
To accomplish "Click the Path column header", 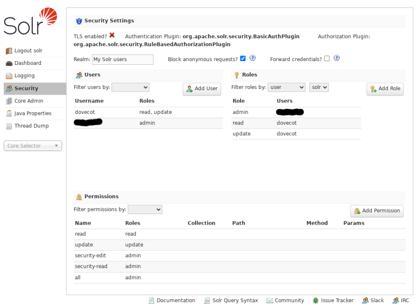I will [239, 223].
